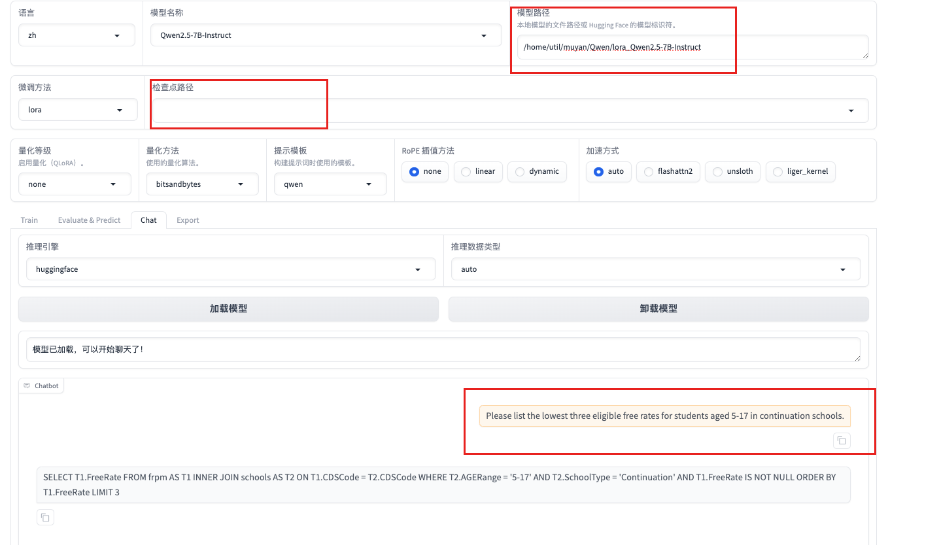Expand the qwen prompt template dropdown
This screenshot has width=939, height=545.
coord(330,184)
